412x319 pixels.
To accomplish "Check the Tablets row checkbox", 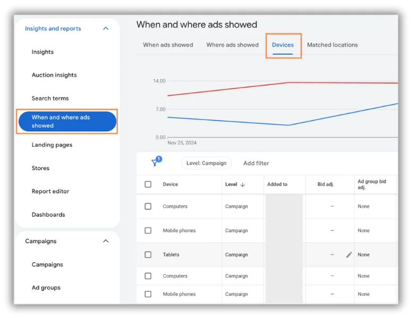I will coord(148,255).
